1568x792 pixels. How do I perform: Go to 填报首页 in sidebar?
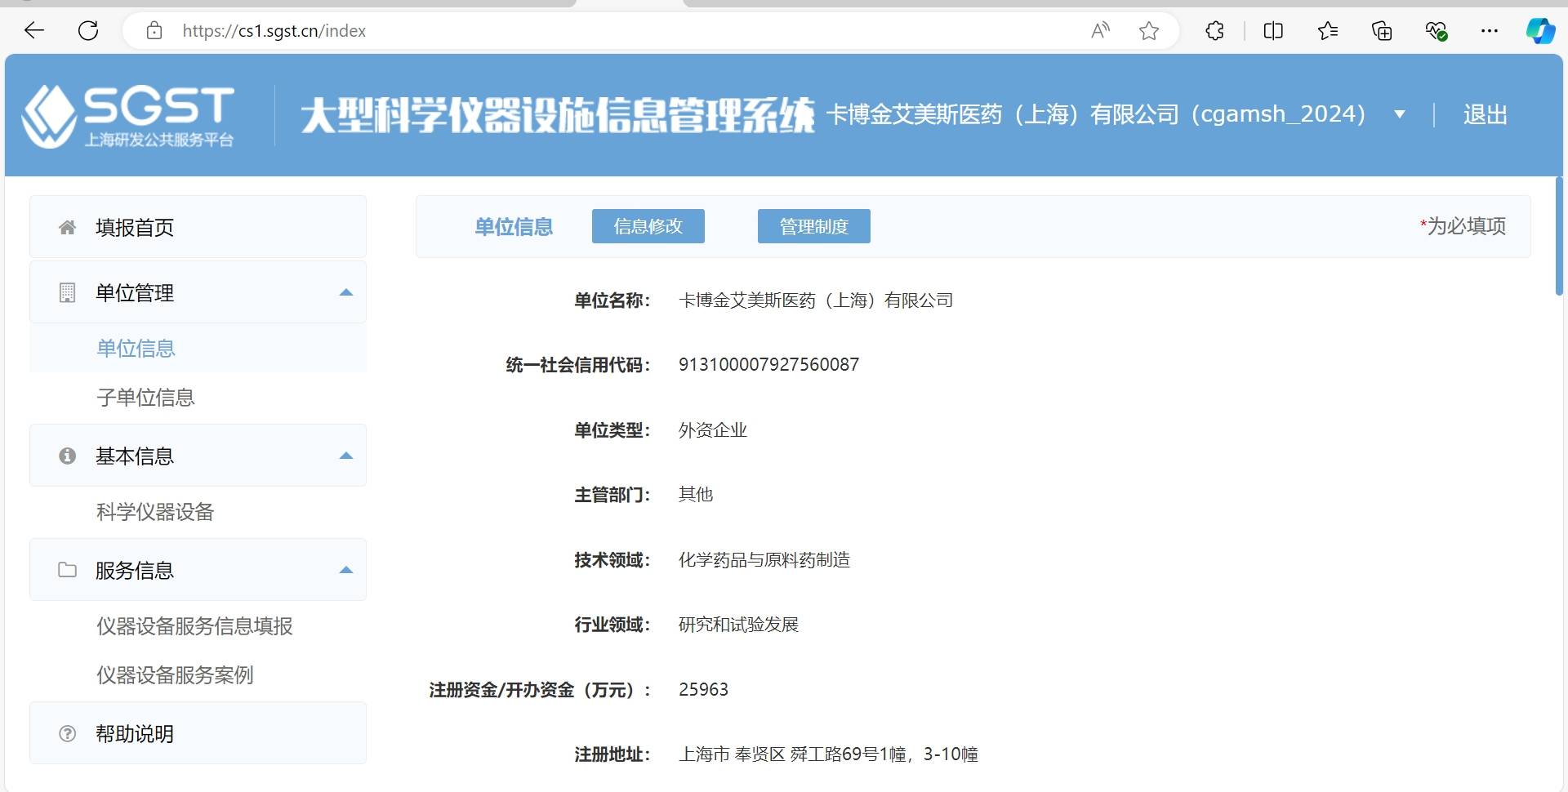click(x=135, y=228)
